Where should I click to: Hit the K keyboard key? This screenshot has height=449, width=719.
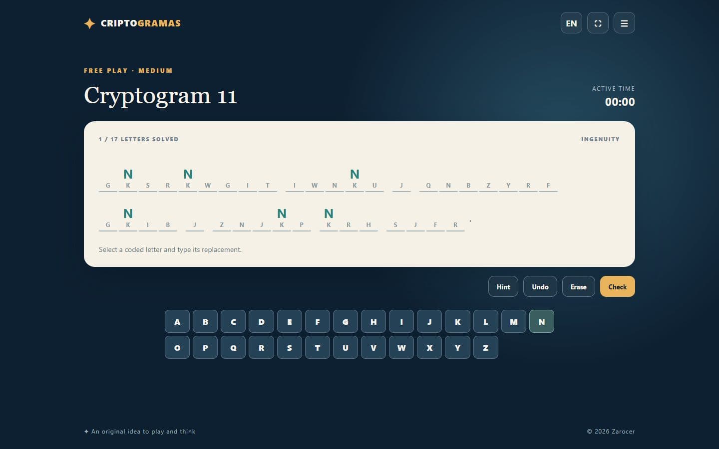point(457,322)
